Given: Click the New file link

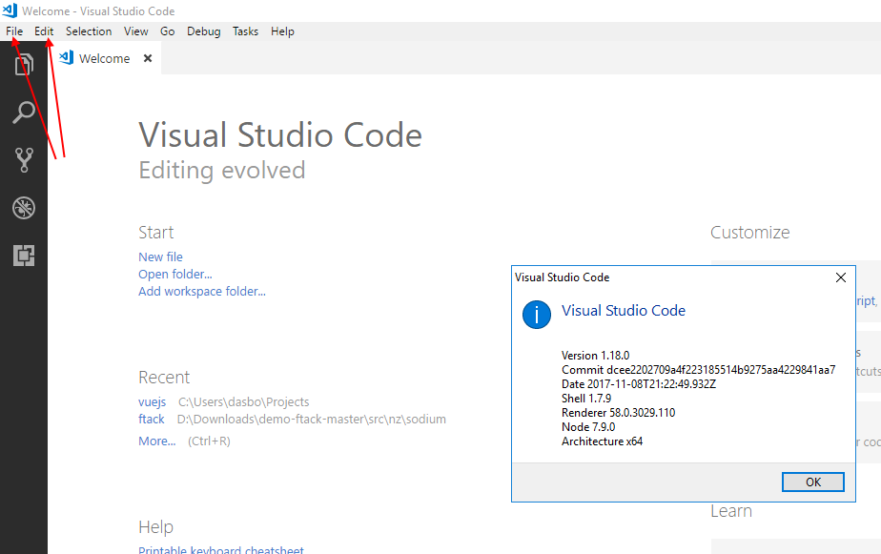Looking at the screenshot, I should click(160, 256).
